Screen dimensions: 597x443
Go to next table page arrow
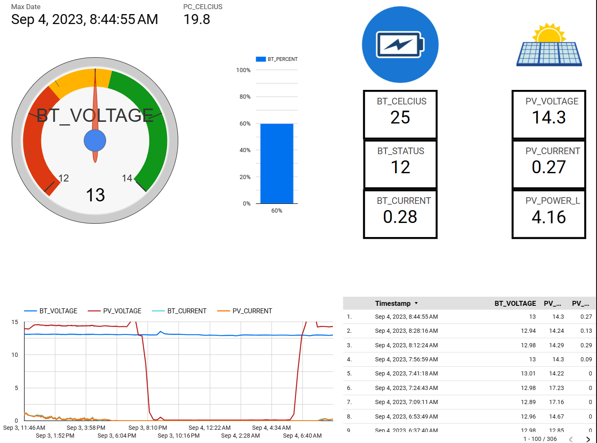coord(588,439)
